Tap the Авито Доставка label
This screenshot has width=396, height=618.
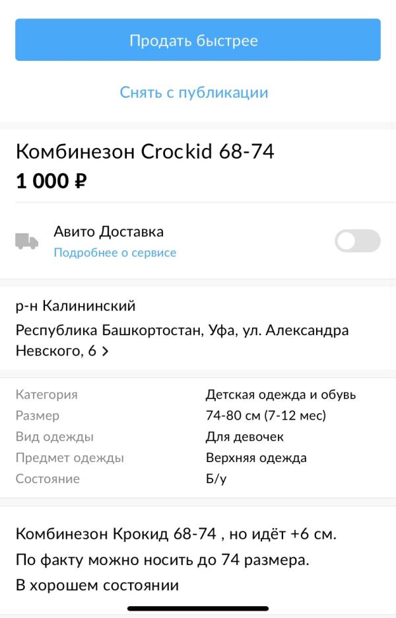pyautogui.click(x=109, y=231)
